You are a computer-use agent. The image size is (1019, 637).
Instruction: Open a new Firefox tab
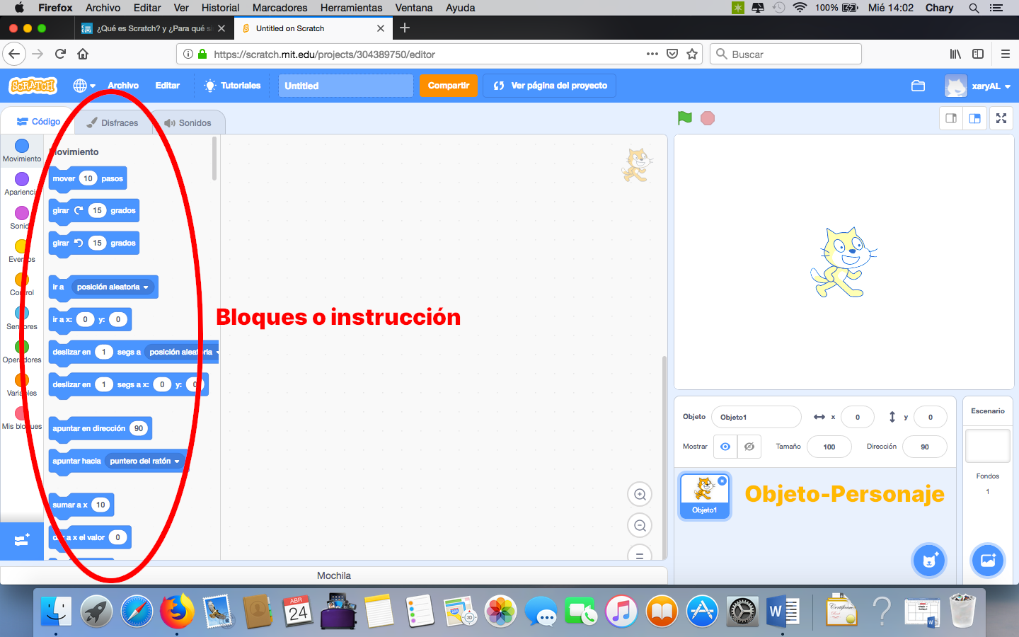(x=405, y=28)
